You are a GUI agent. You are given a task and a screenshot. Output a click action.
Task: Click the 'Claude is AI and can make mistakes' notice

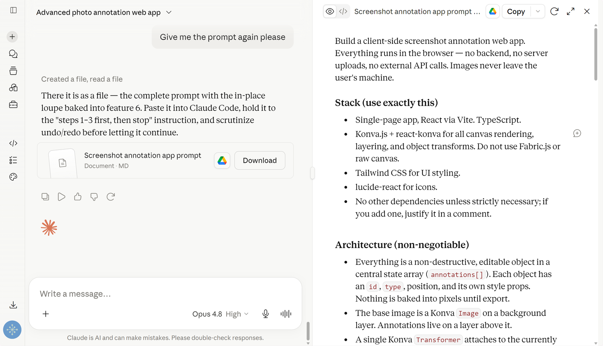coord(165,338)
